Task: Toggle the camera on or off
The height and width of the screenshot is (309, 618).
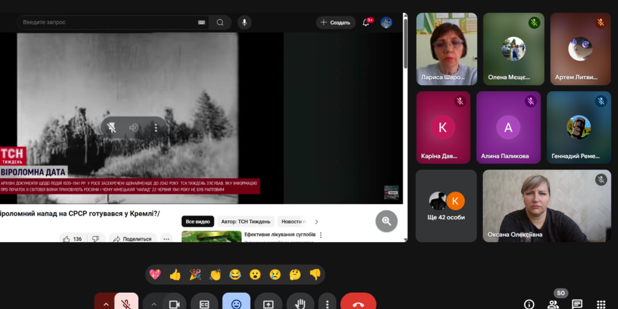Action: [174, 304]
